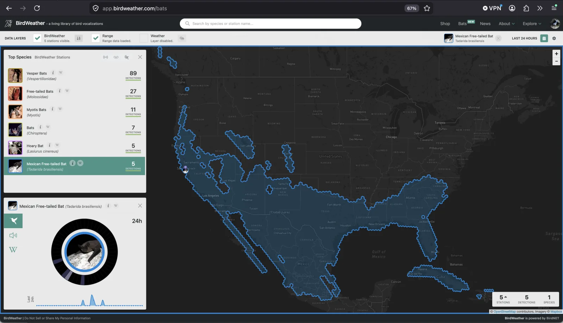Viewport: 563px width, 323px height.
Task: Click the circular 24h activity dial
Action: coord(84,252)
